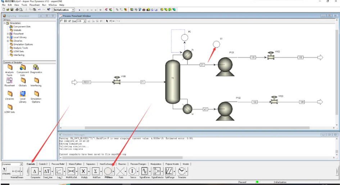Select valve V101 on the flowsheet
This screenshot has height=185, width=340.
coord(117,80)
